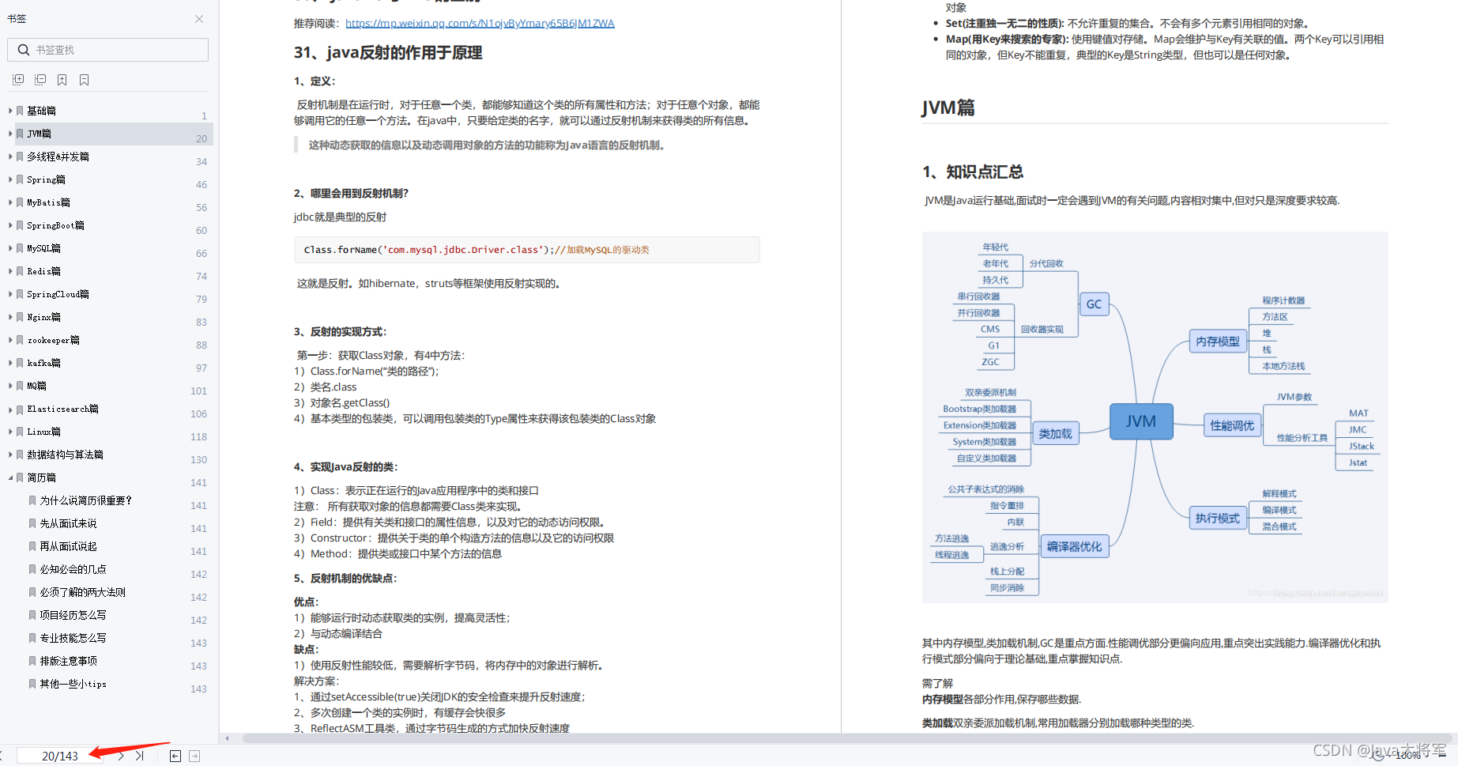The height and width of the screenshot is (766, 1458).
Task: Expand the Redis篇 bookmark
Action: (x=10, y=271)
